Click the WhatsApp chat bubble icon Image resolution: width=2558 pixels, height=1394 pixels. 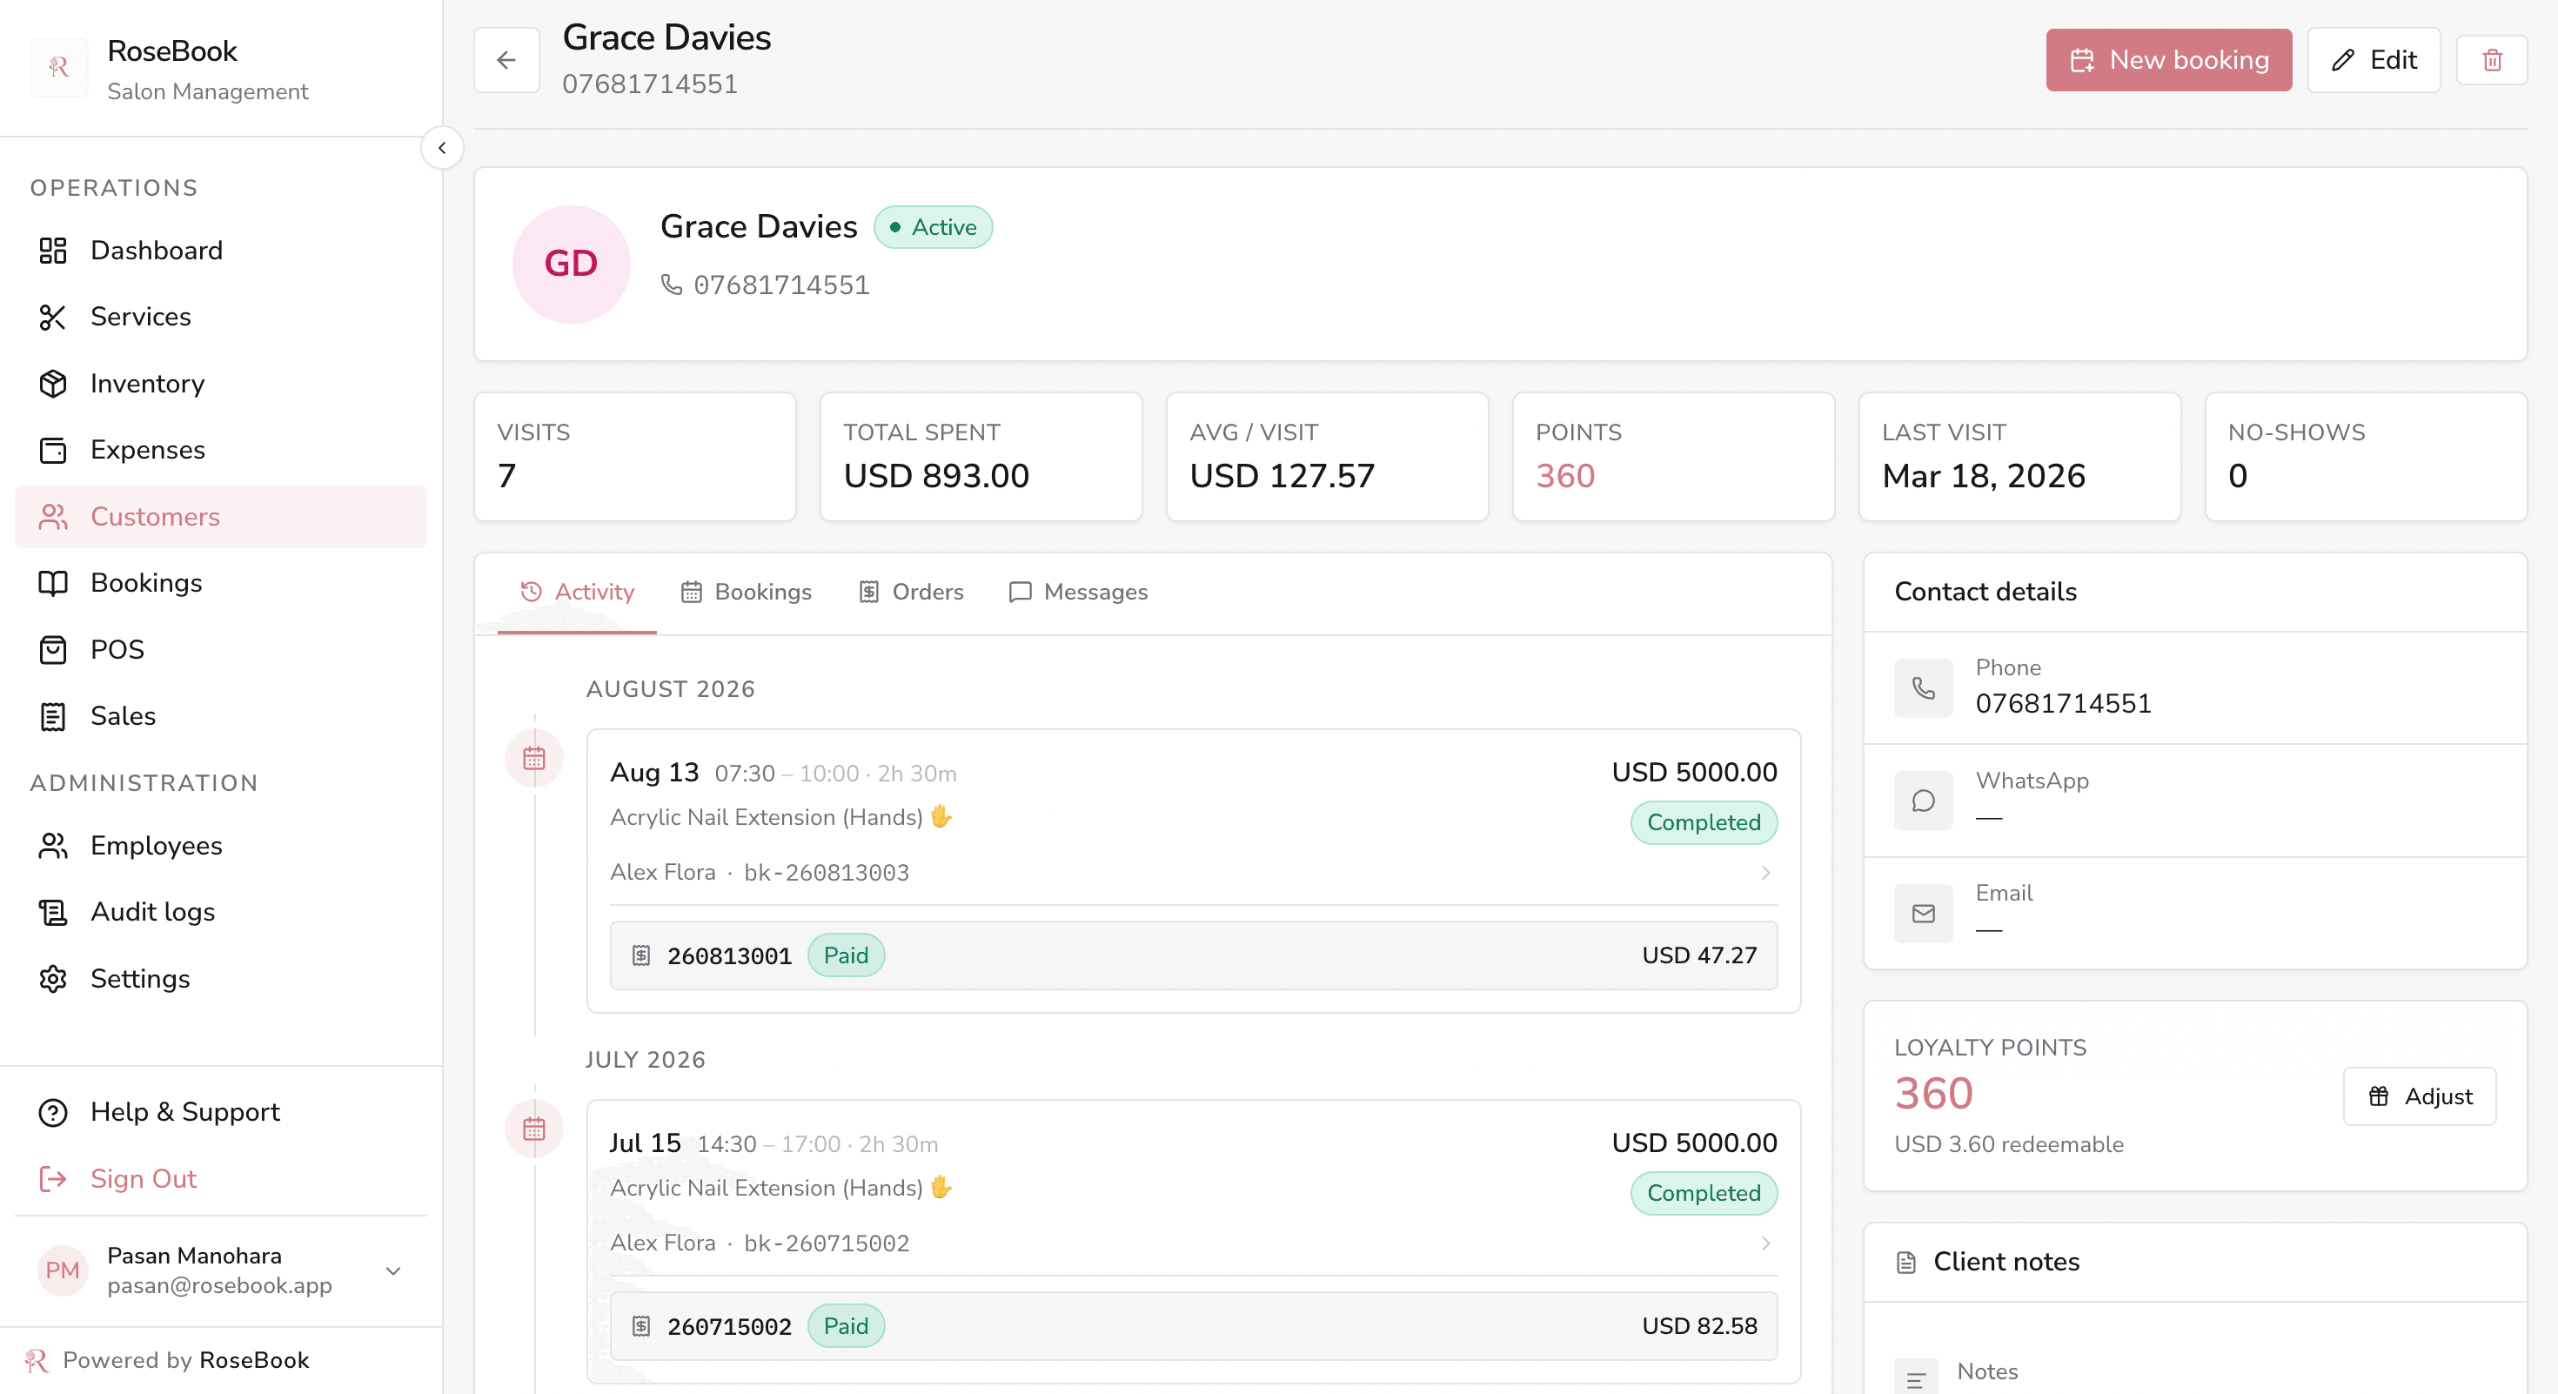click(1924, 801)
